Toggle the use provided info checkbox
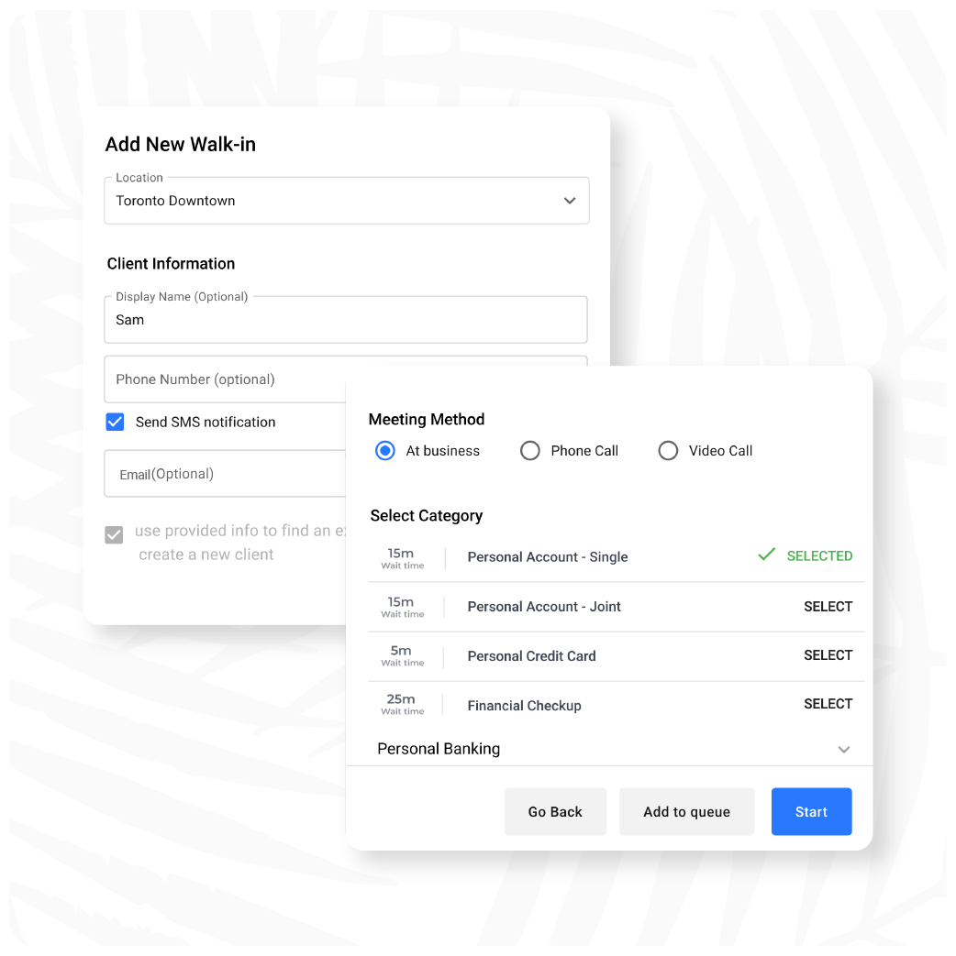Screen dimensions: 956x956 [x=114, y=534]
